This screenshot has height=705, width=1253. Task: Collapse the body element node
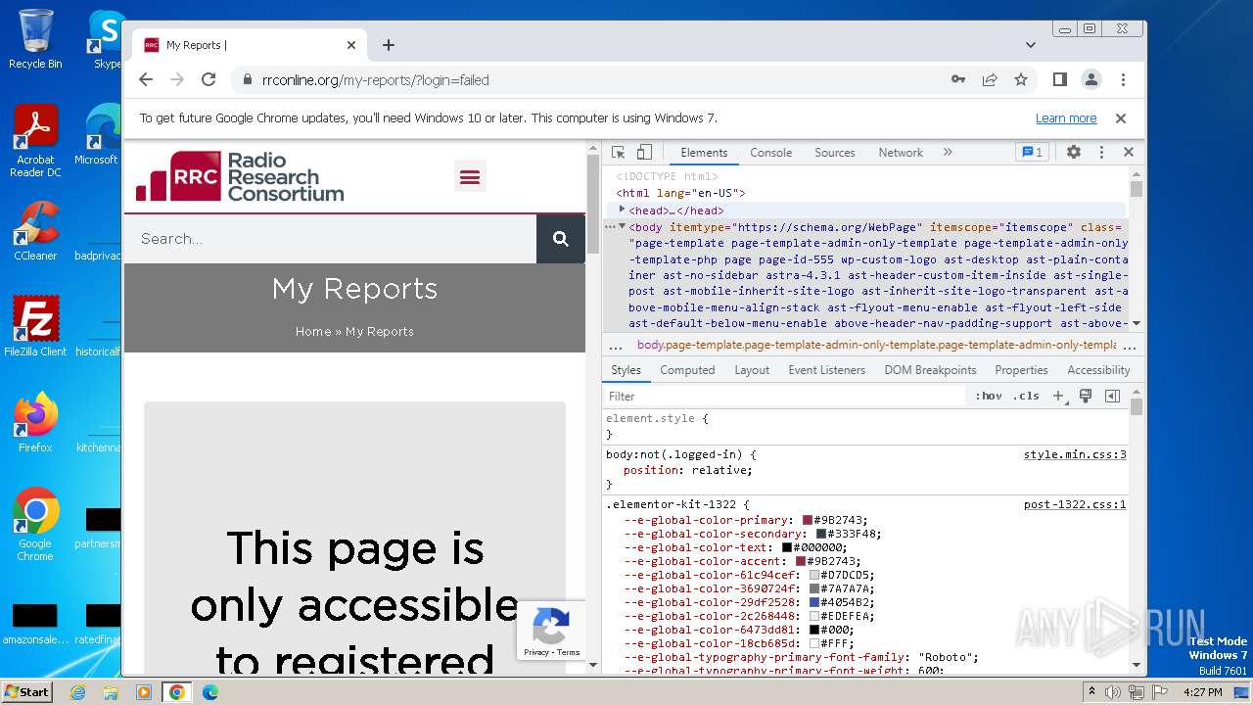tap(622, 226)
